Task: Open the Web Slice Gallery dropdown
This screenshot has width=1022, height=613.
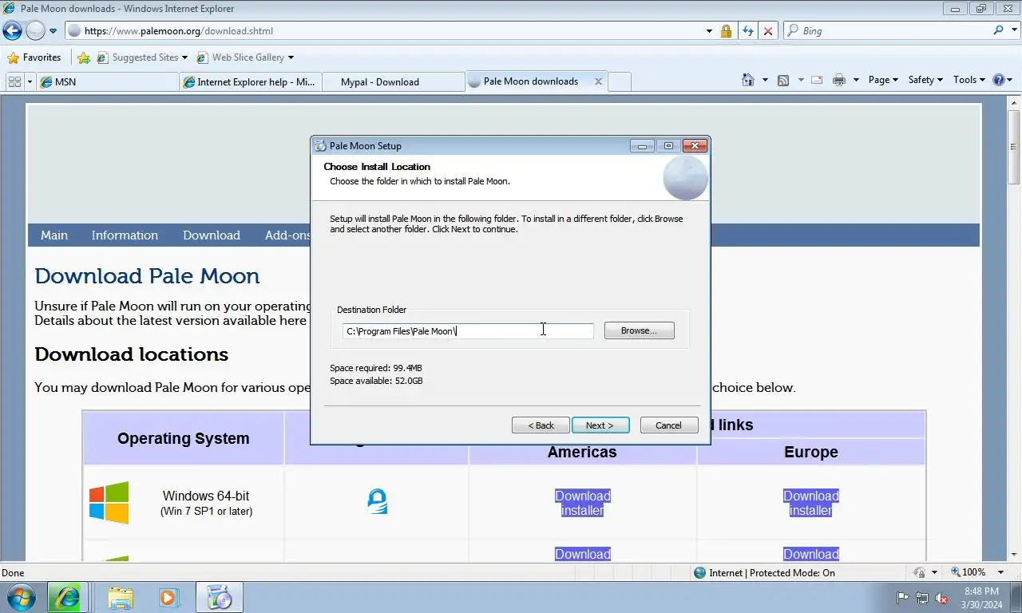Action: [244, 57]
